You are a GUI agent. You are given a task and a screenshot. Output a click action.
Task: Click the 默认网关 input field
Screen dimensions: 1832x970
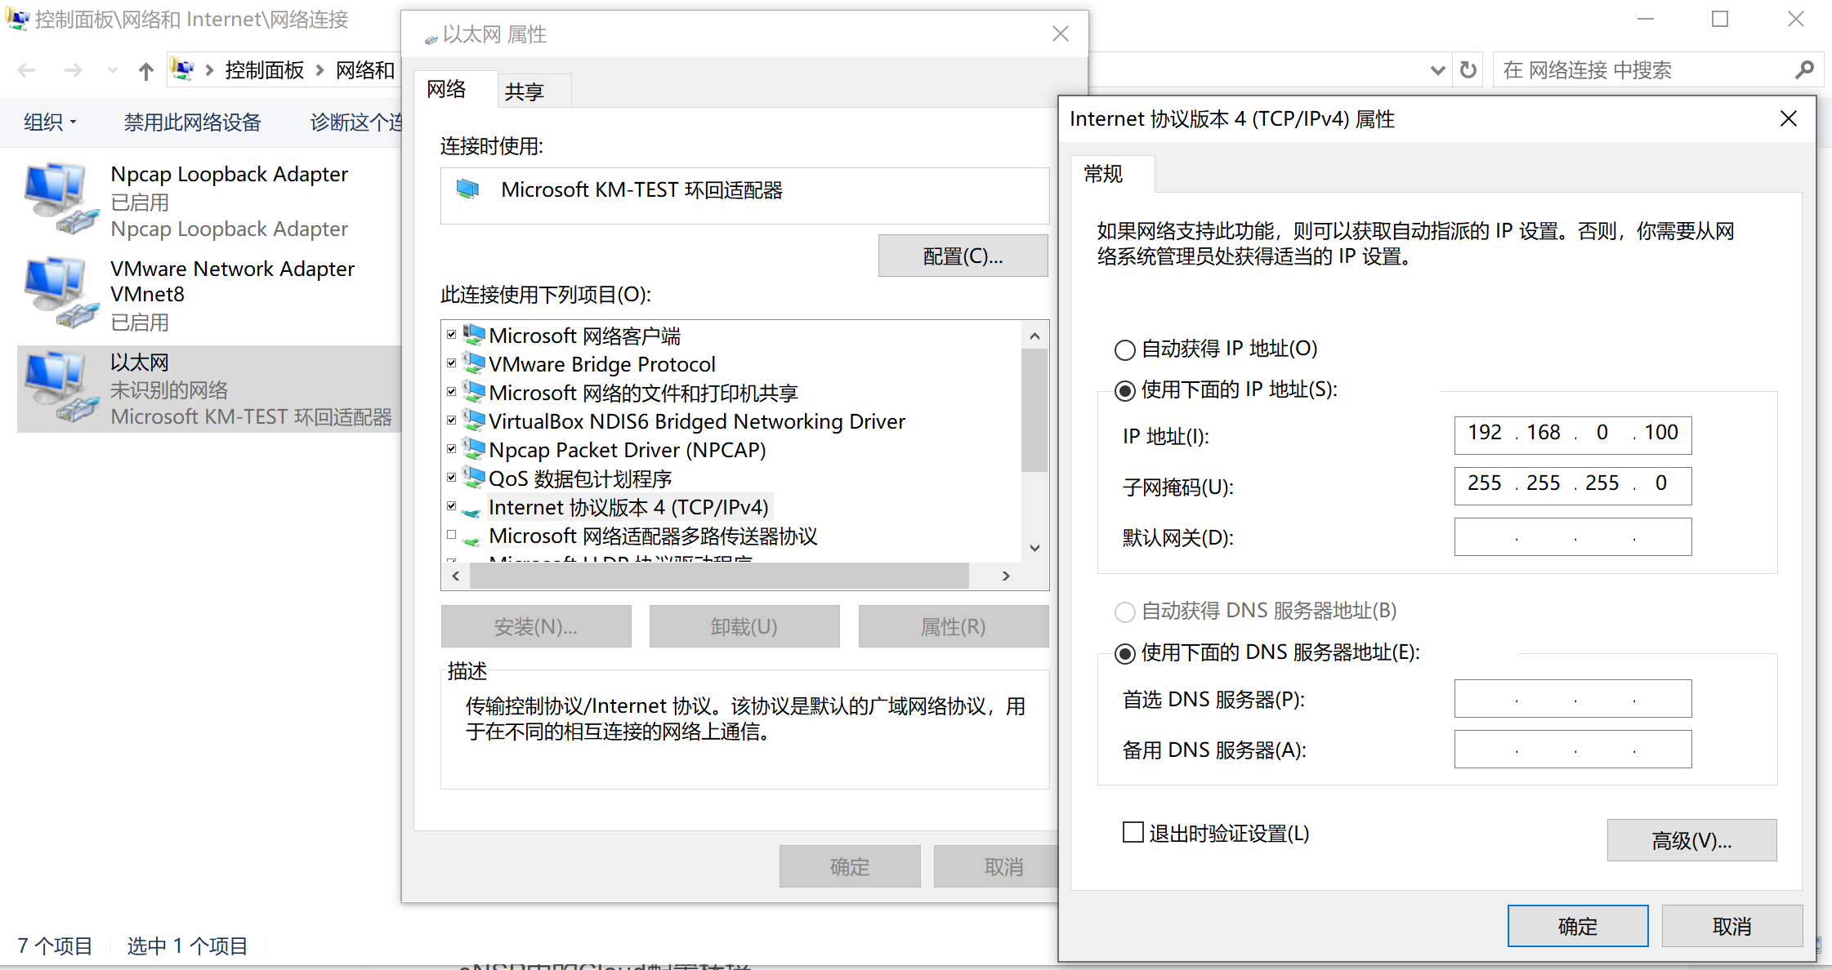point(1572,537)
